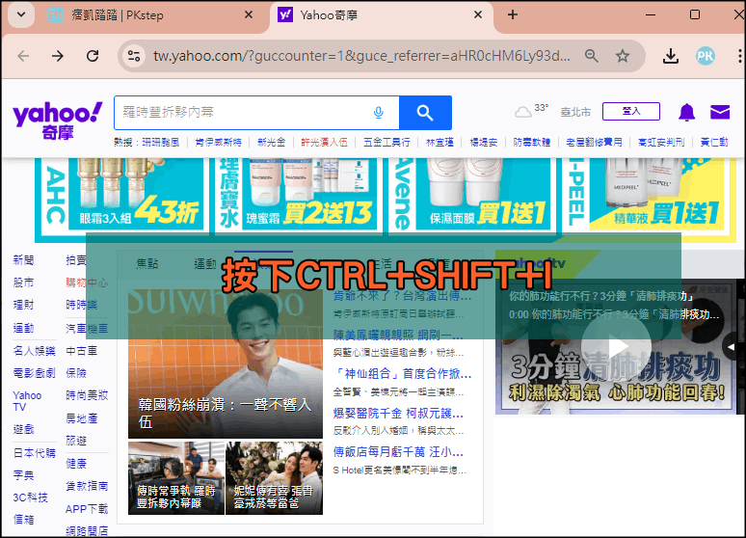Play the 清肺排痰功 video
The height and width of the screenshot is (538, 746).
pos(616,346)
